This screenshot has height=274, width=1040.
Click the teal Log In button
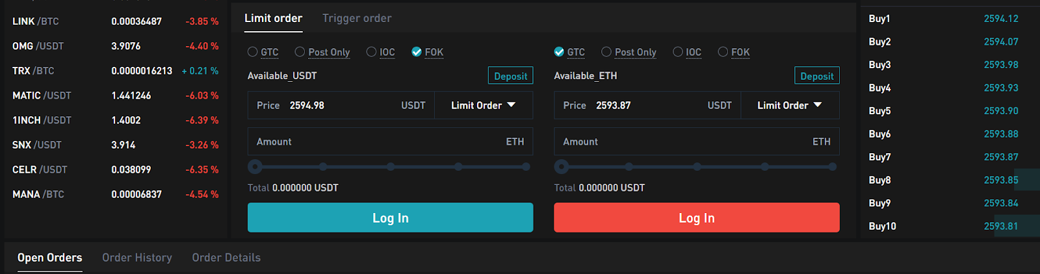coord(390,218)
